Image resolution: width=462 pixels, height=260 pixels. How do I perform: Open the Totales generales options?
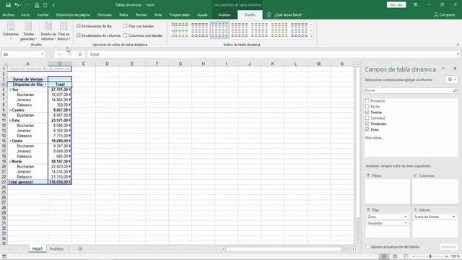(29, 31)
